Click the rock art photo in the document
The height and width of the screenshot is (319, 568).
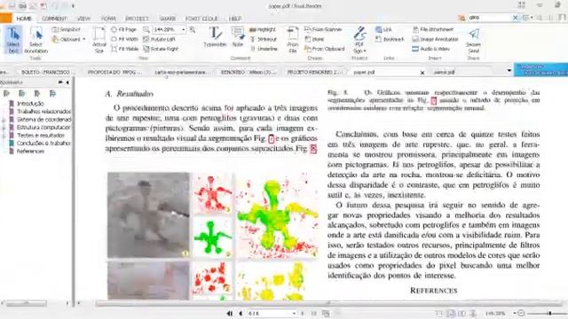(x=148, y=214)
